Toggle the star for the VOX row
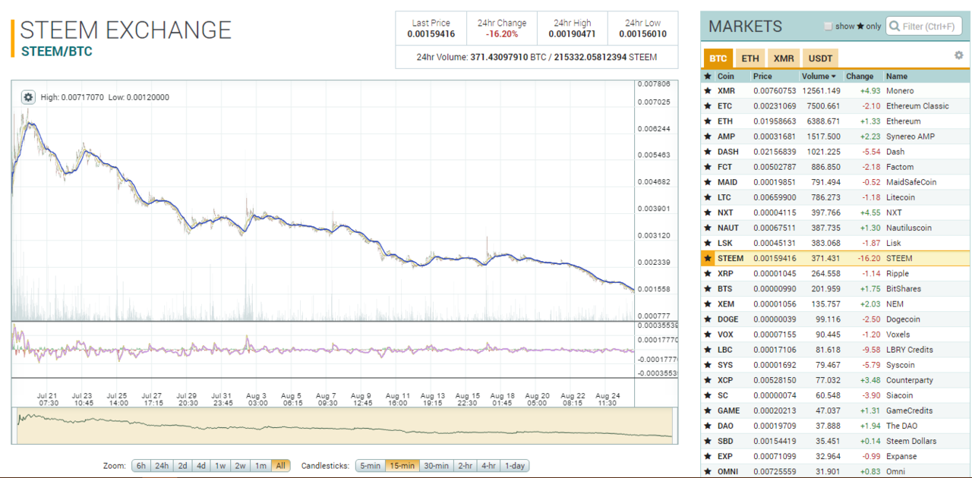 [x=708, y=335]
